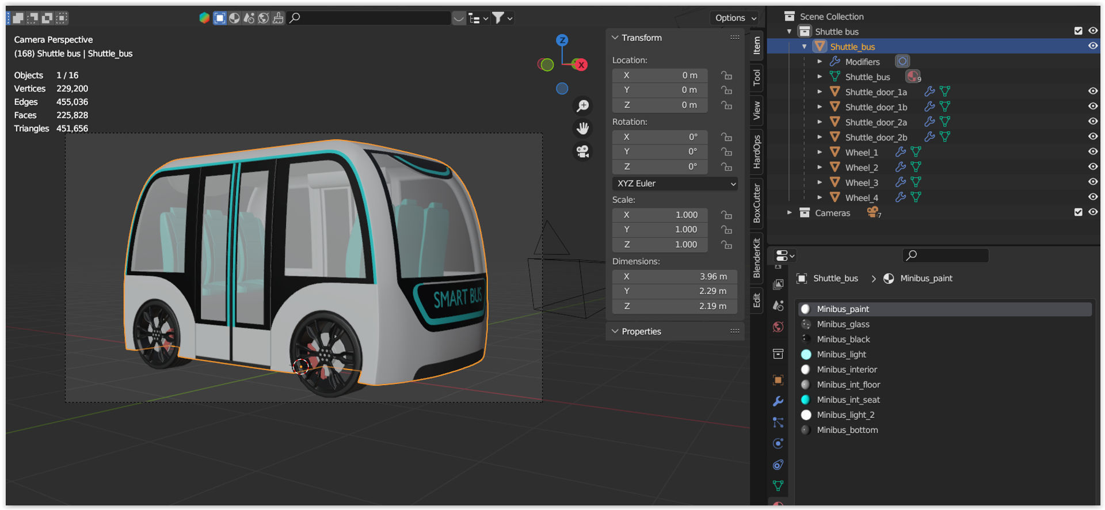1105x510 pixels.
Task: Snap view to green Y axis on gizmo
Action: point(547,65)
